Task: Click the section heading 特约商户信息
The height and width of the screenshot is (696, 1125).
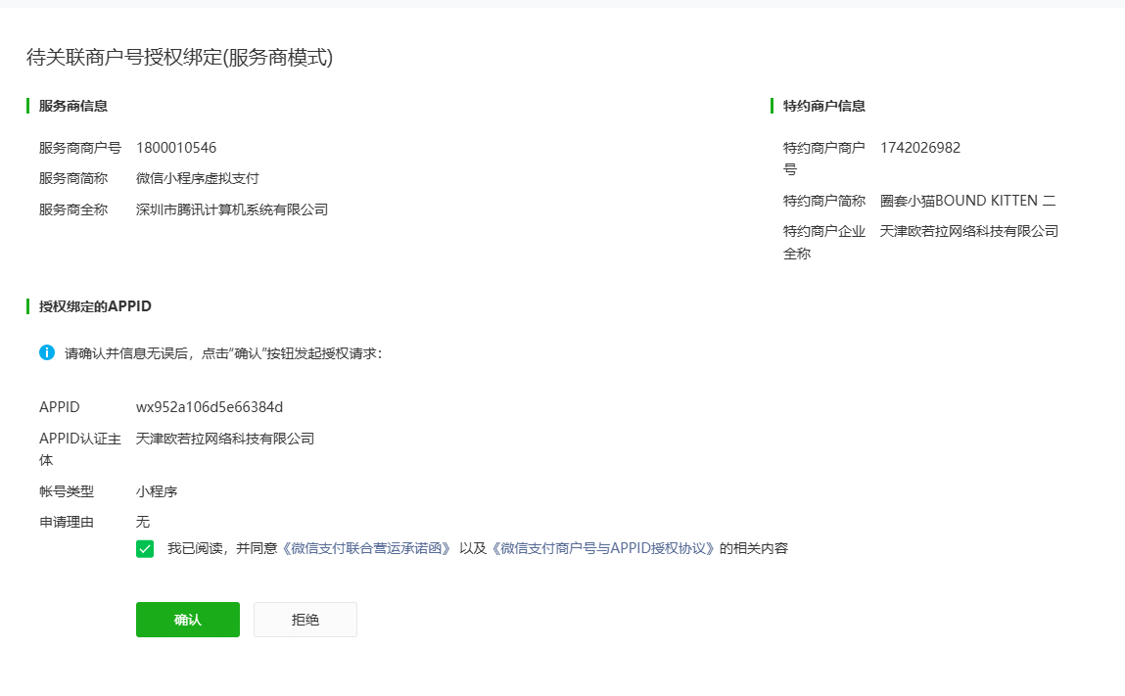Action: (823, 106)
